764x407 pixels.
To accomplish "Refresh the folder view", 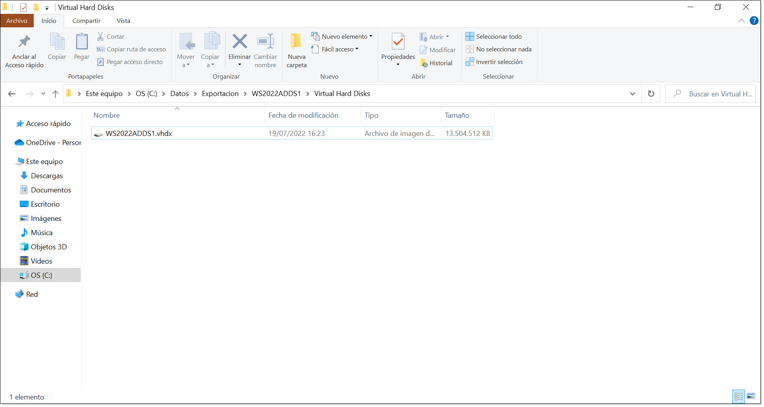I will (651, 94).
